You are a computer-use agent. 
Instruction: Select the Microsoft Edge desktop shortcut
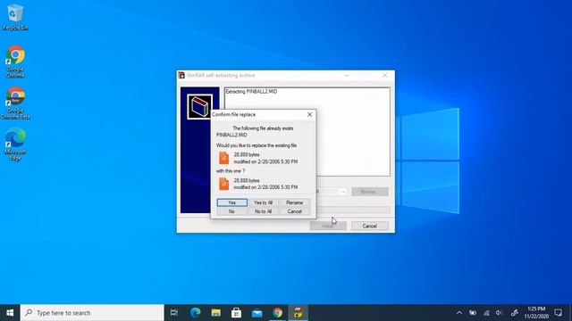(x=15, y=144)
